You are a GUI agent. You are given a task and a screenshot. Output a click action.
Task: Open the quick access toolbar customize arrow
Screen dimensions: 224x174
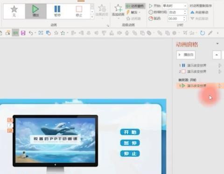pyautogui.click(x=218, y=33)
